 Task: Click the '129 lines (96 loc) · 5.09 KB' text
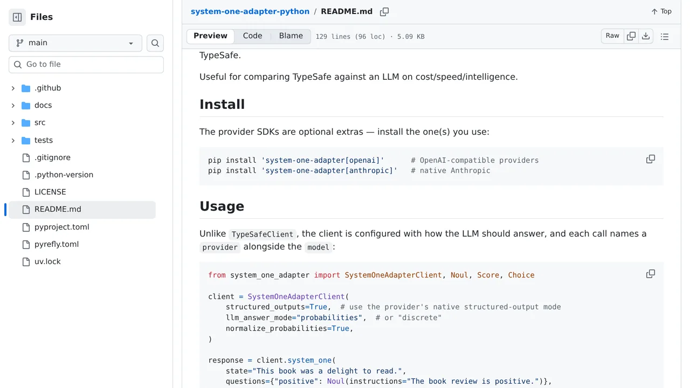(x=370, y=37)
